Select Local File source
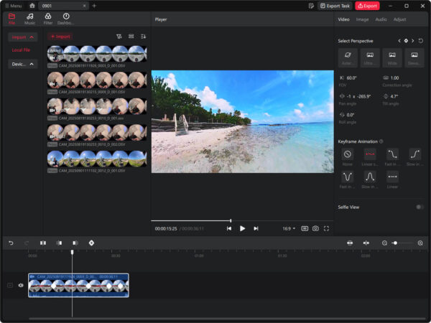The width and height of the screenshot is (431, 323). (x=21, y=50)
